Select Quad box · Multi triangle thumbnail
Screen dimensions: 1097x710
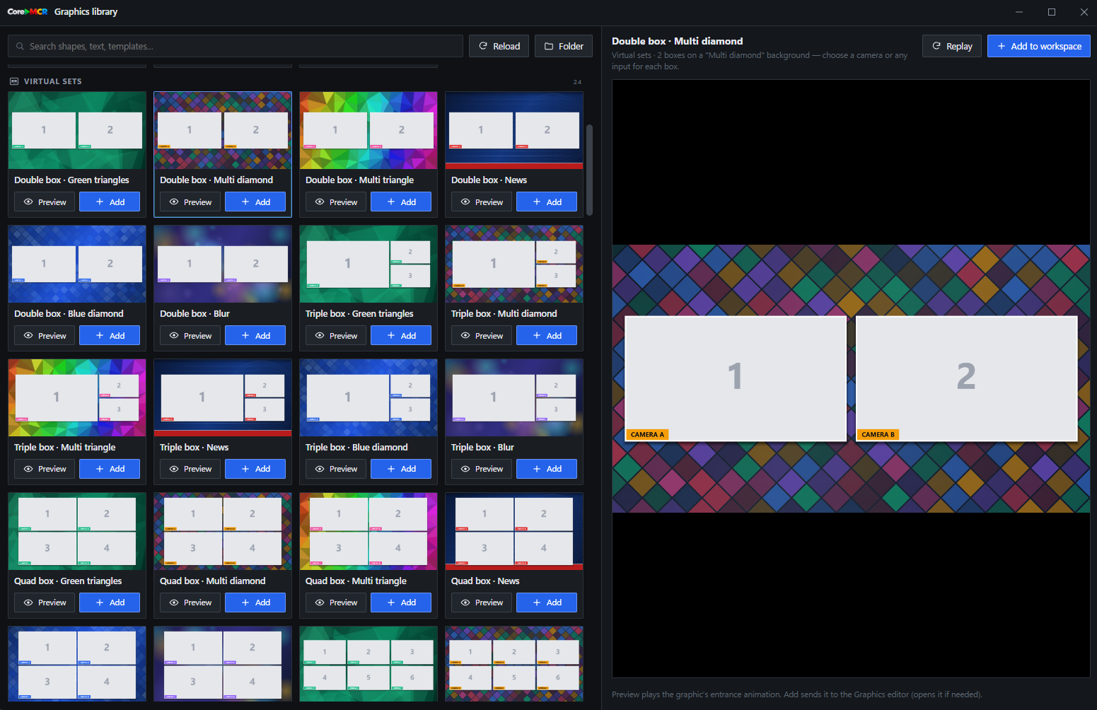pyautogui.click(x=368, y=531)
